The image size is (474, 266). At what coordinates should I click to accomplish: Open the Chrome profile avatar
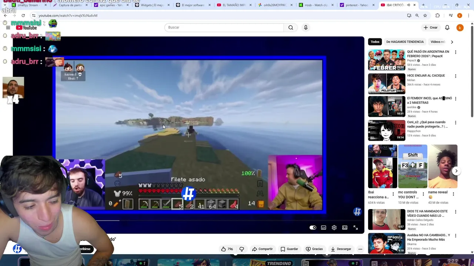coord(460,16)
